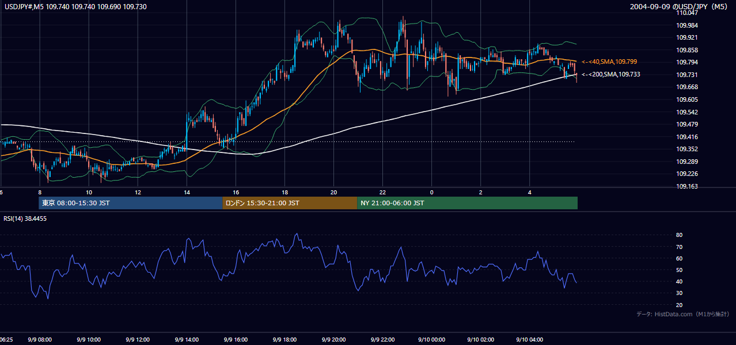The width and height of the screenshot is (736, 345).
Task: Click price axis value 109.731
Action: pyautogui.click(x=688, y=75)
